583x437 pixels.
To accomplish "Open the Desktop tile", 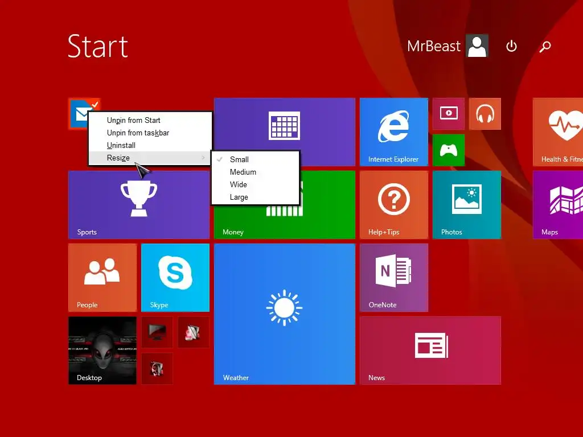I will tap(102, 351).
